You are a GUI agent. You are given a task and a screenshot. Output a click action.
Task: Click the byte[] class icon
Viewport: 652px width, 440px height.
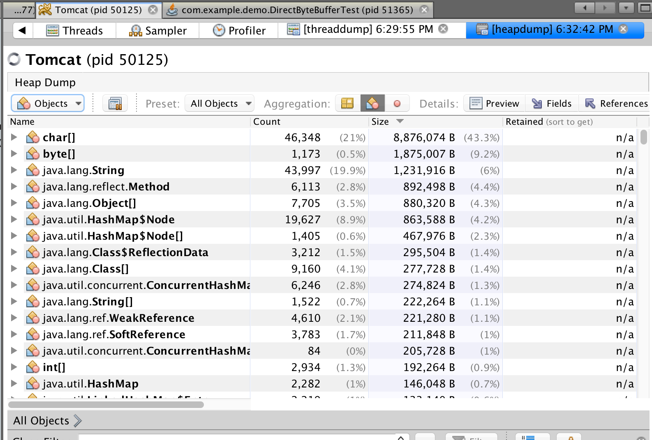tap(32, 154)
